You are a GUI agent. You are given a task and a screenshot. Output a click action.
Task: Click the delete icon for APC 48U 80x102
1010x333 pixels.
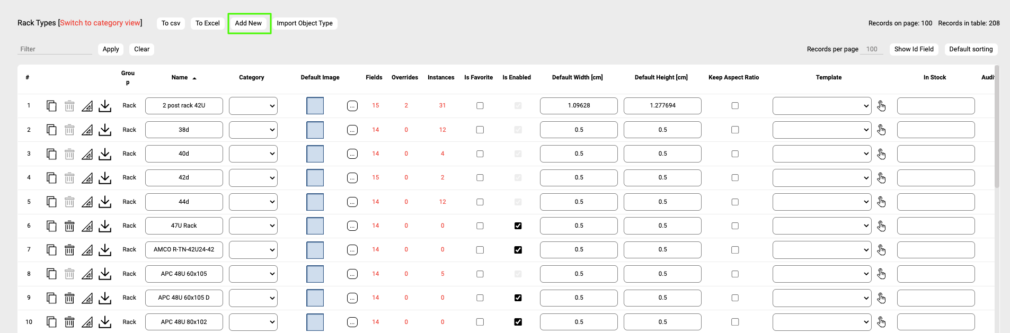tap(69, 322)
